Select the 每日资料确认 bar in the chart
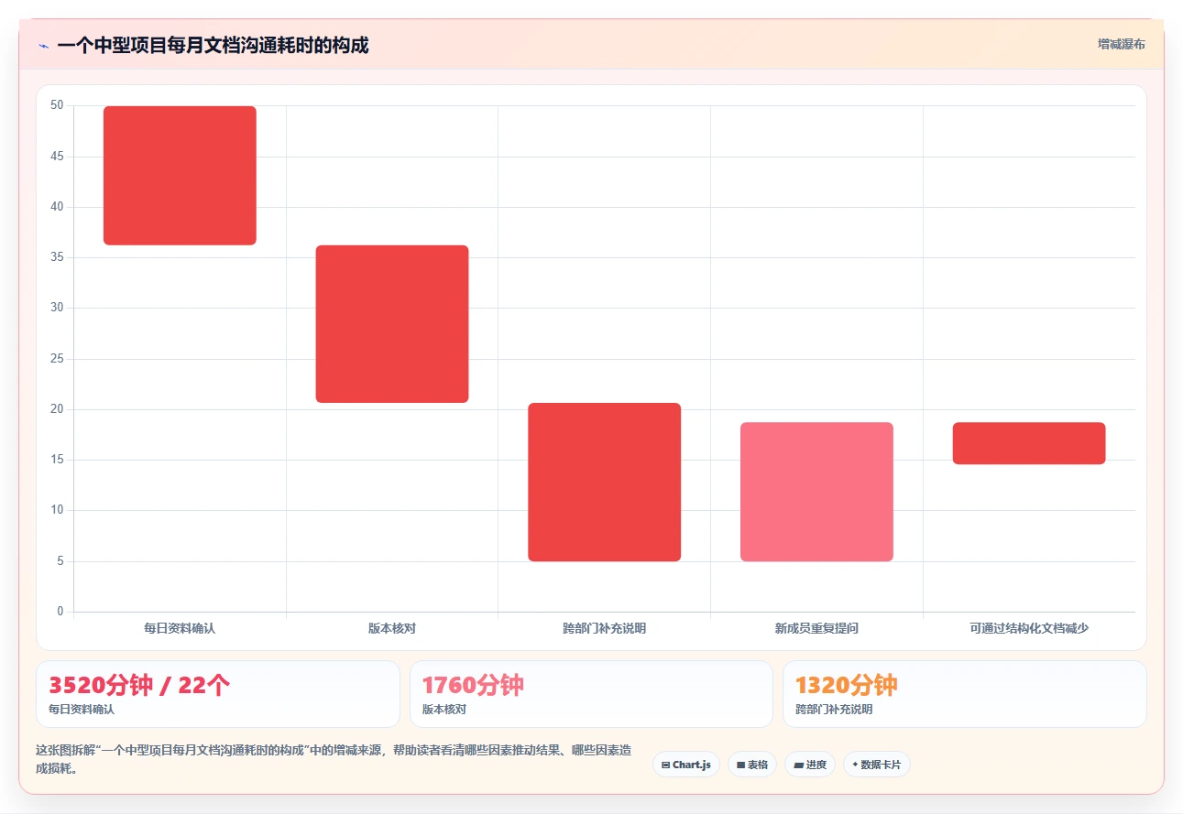 tap(180, 176)
